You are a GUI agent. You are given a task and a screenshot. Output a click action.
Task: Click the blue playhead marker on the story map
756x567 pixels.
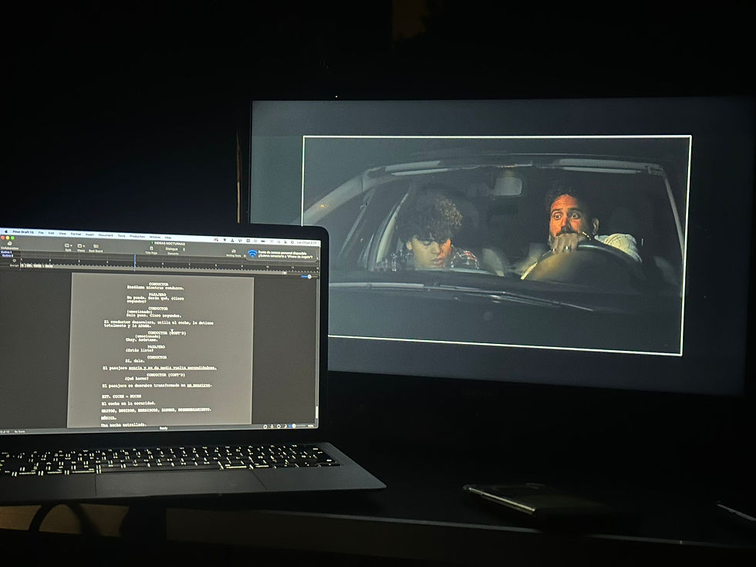[x=135, y=261]
